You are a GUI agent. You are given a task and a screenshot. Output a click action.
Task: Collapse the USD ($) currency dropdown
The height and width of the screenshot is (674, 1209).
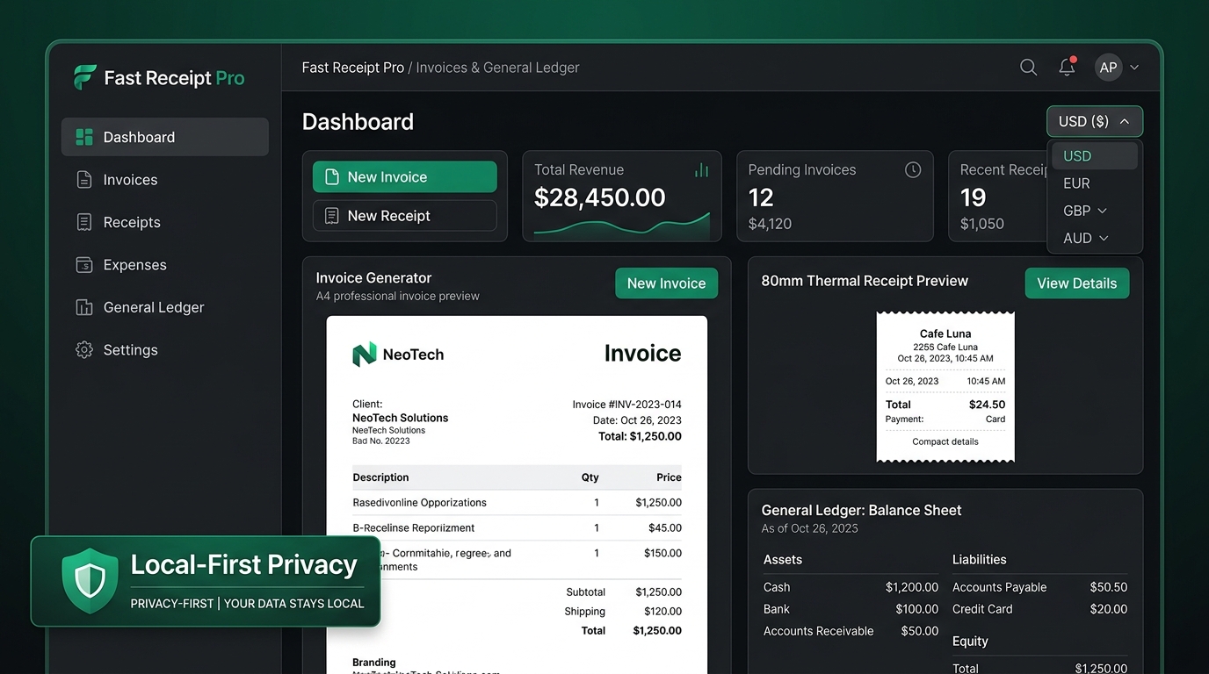[1095, 122]
